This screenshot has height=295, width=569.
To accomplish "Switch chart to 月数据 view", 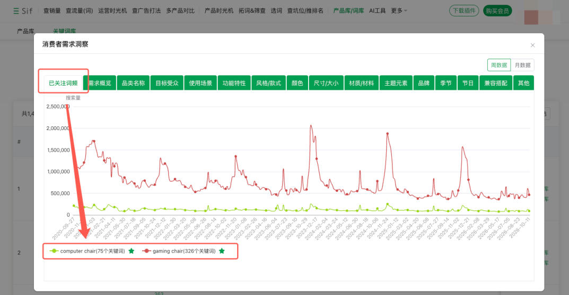I will click(522, 65).
